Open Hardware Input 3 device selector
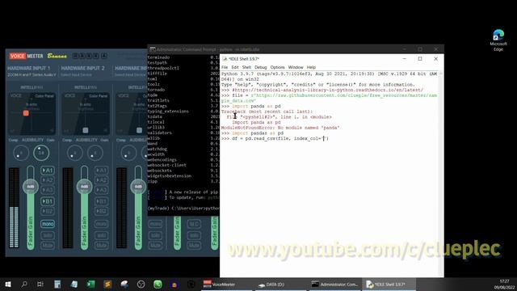 pyautogui.click(x=131, y=75)
